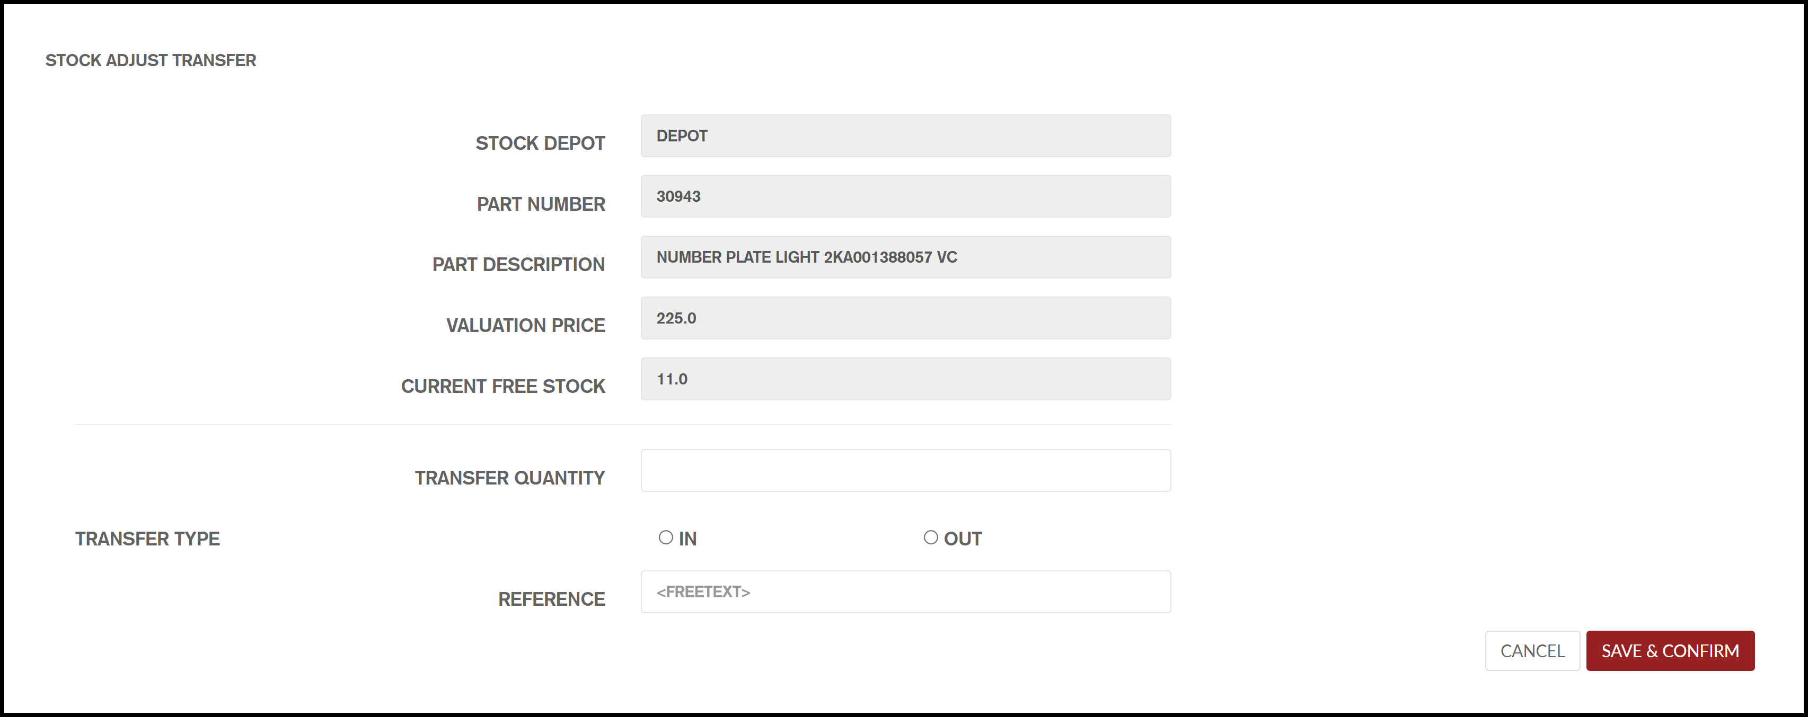Click the Transfer Type label

147,538
